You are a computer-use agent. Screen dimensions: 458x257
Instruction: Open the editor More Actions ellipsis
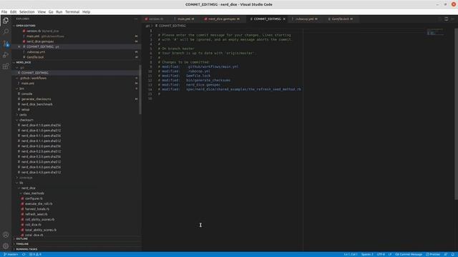[453, 19]
